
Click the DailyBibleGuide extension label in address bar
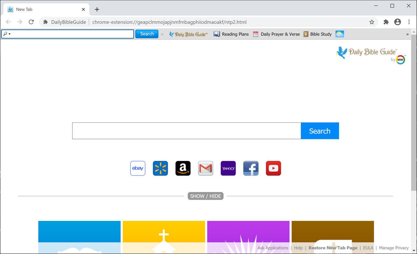tap(68, 22)
